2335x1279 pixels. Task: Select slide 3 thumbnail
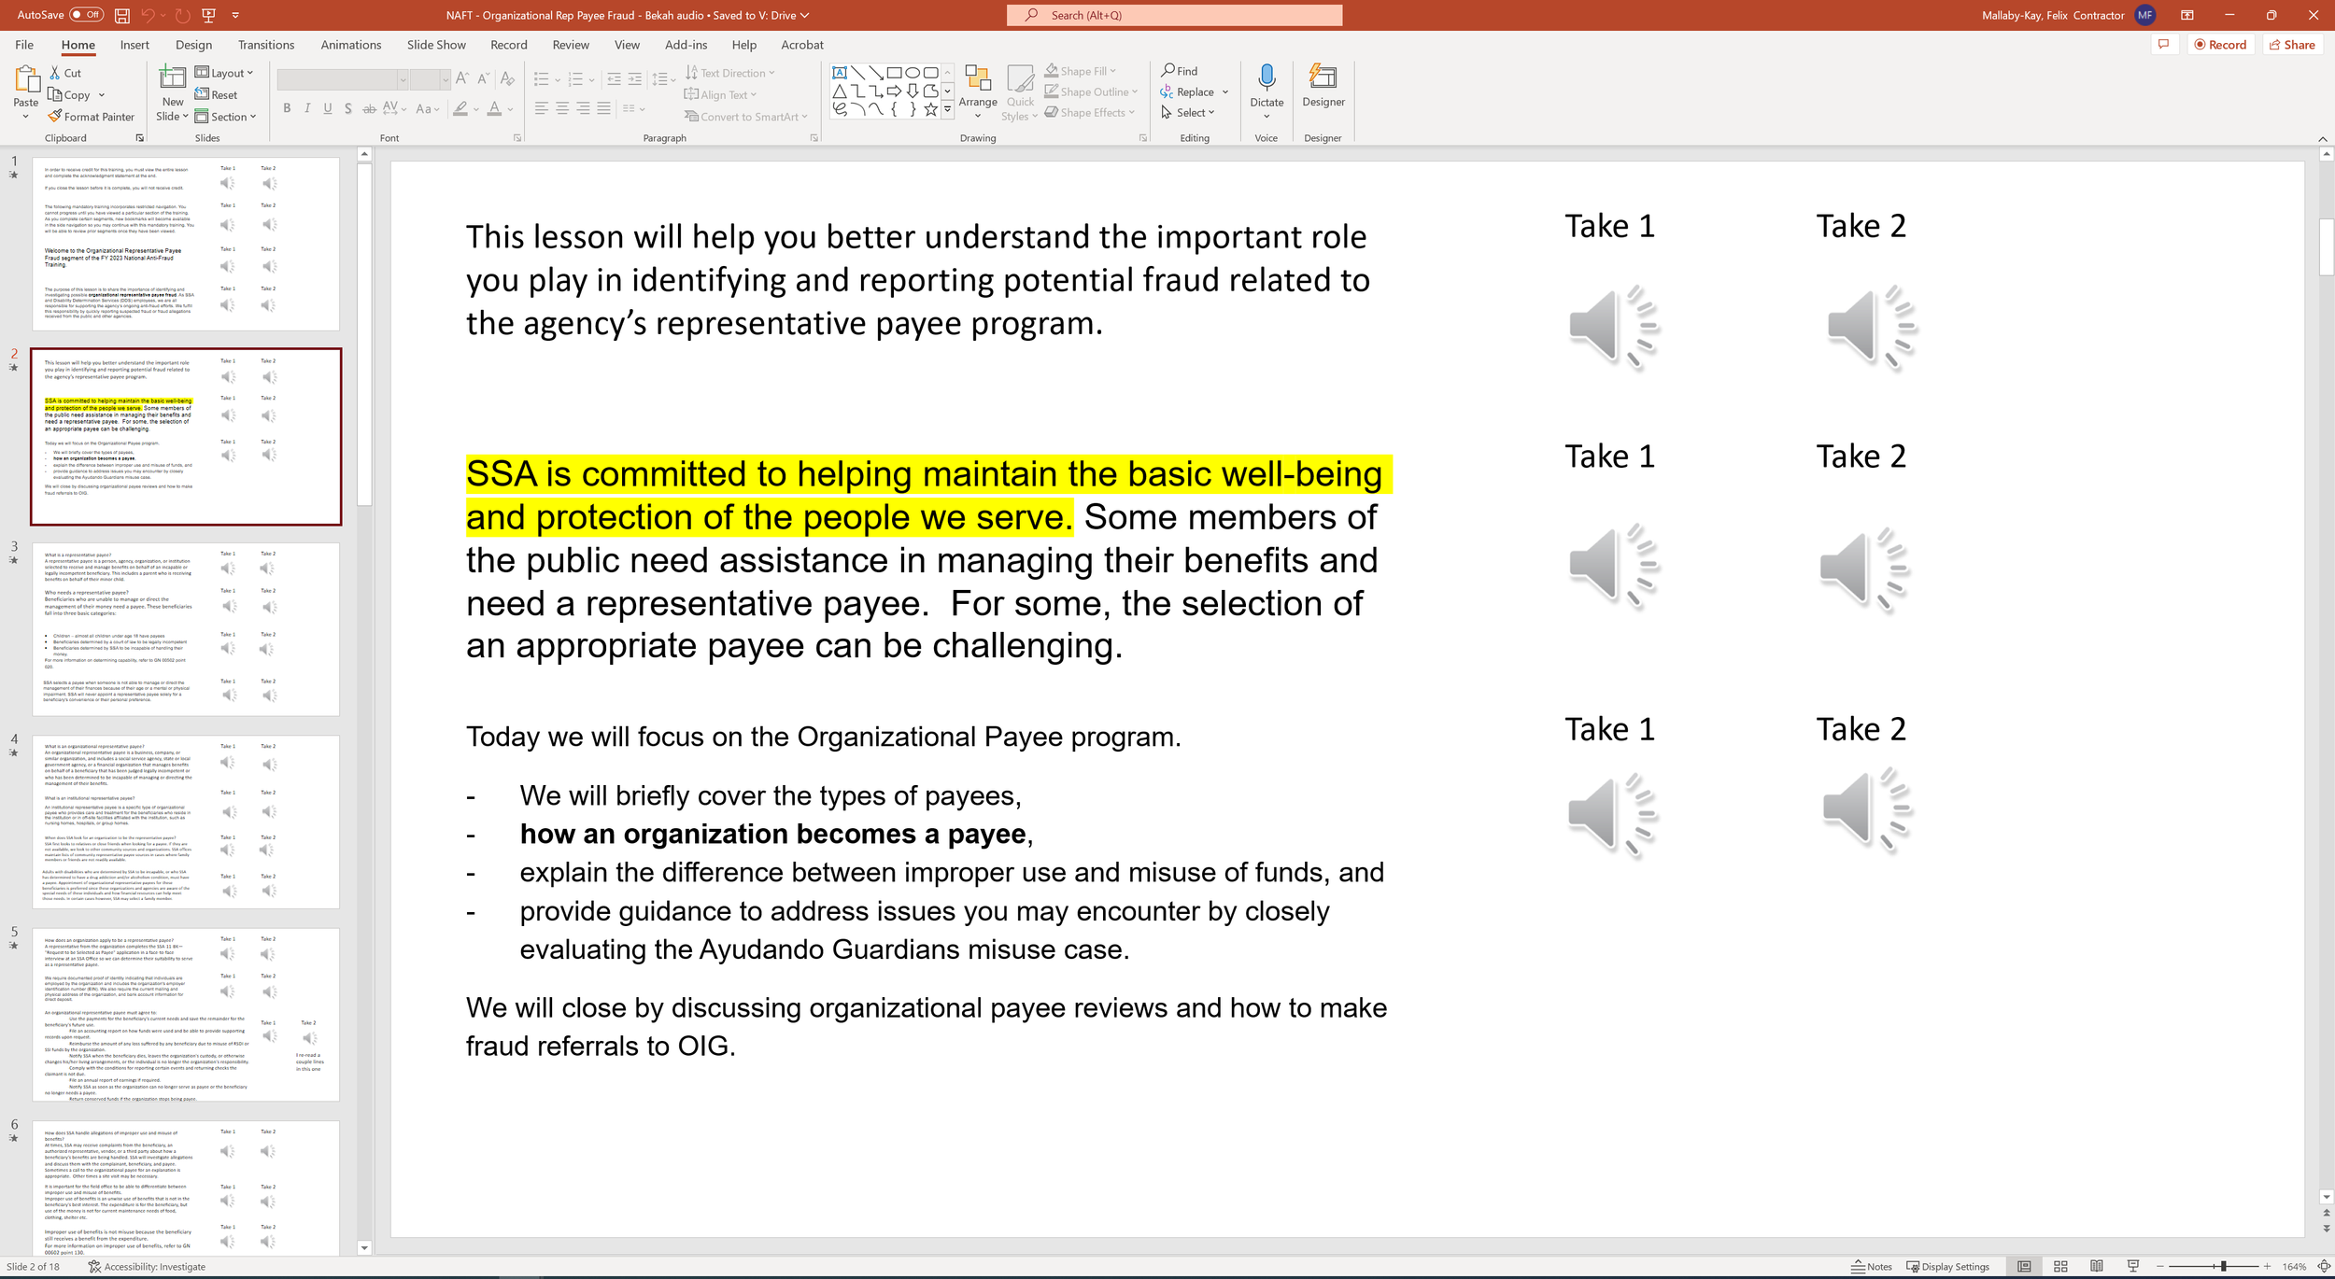[x=186, y=629]
